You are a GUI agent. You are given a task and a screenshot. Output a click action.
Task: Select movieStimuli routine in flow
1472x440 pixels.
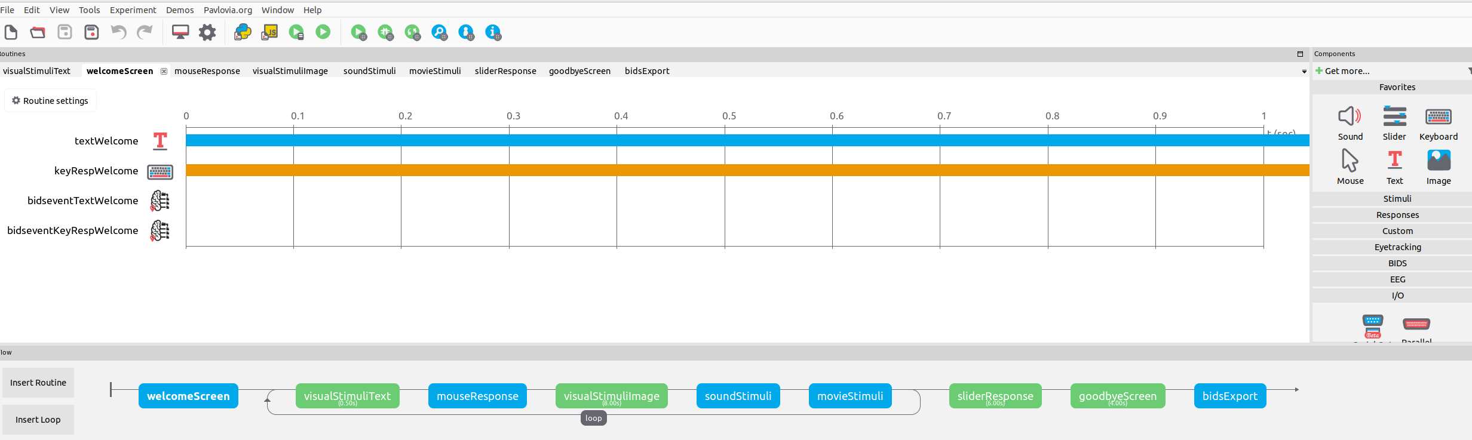click(x=850, y=396)
